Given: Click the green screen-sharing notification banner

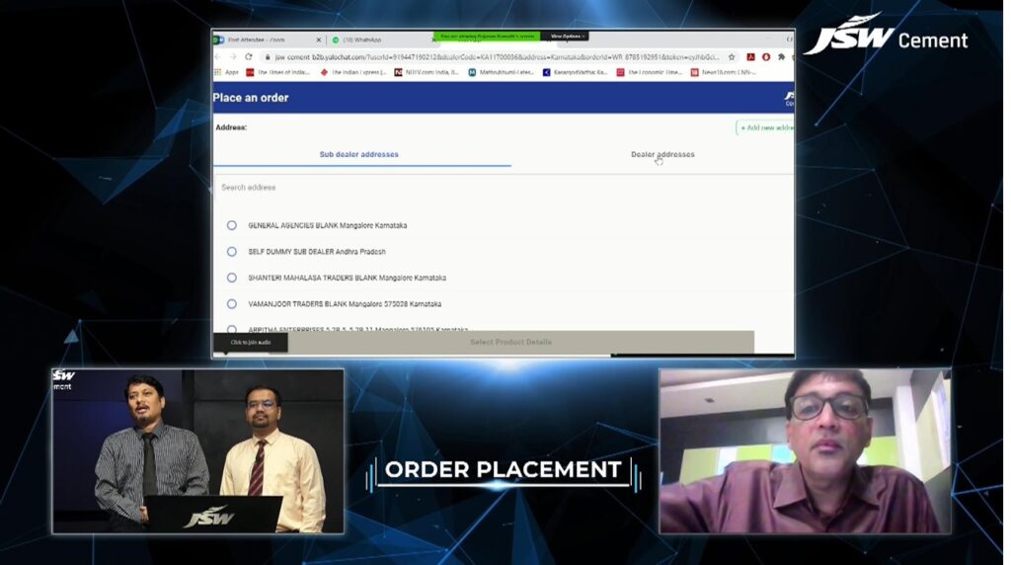Looking at the screenshot, I should click(487, 37).
